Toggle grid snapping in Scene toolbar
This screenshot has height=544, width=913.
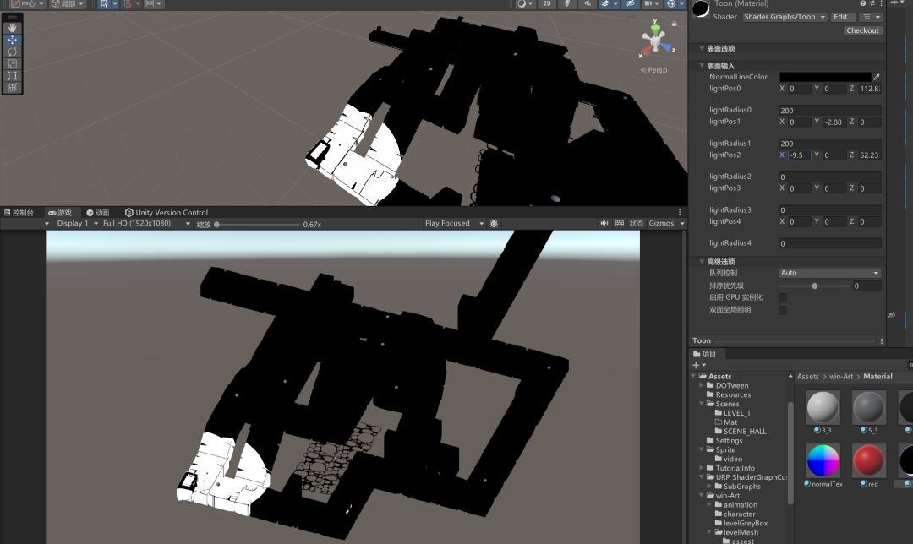103,3
